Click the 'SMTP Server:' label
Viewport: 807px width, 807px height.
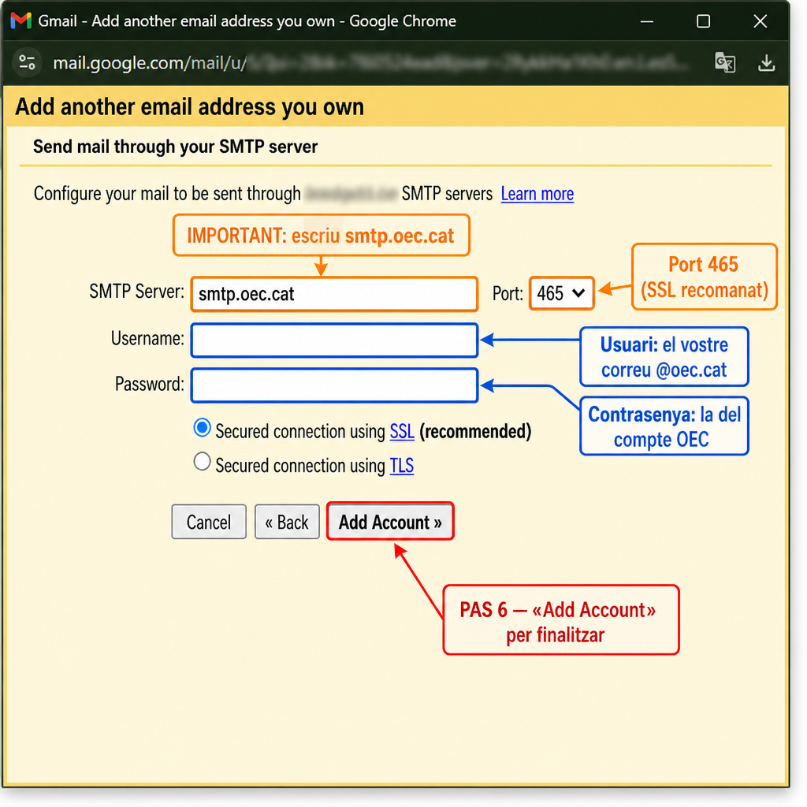[136, 292]
